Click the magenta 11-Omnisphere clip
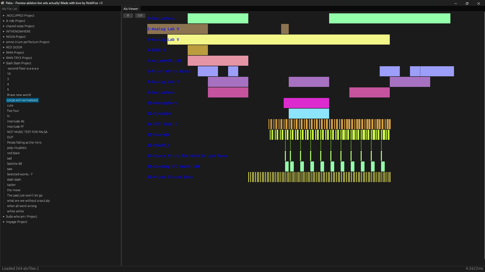Viewport: 485px width, 272px height. tap(306, 103)
